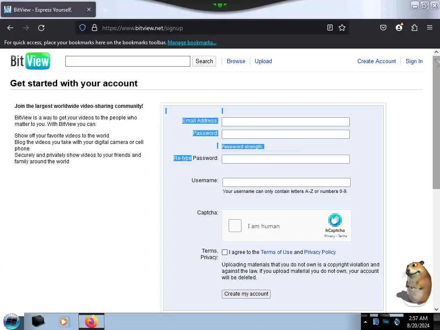Show hidden tray icons arrow
440x330 pixels.
365,322
